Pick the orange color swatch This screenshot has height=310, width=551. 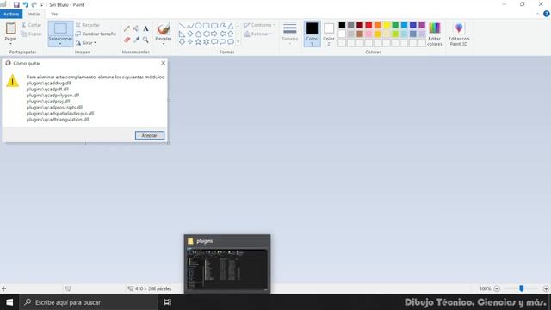click(377, 25)
